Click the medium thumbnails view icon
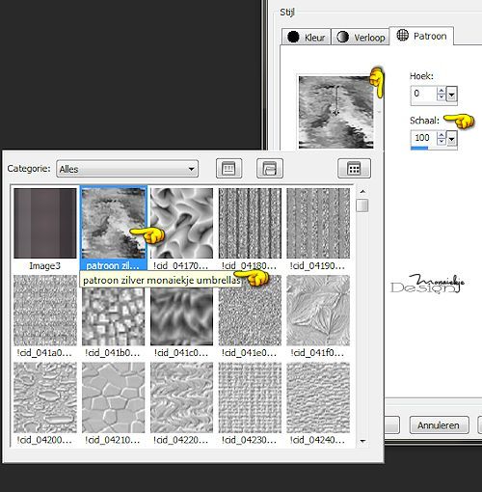The width and height of the screenshot is (482, 492). tap(270, 168)
